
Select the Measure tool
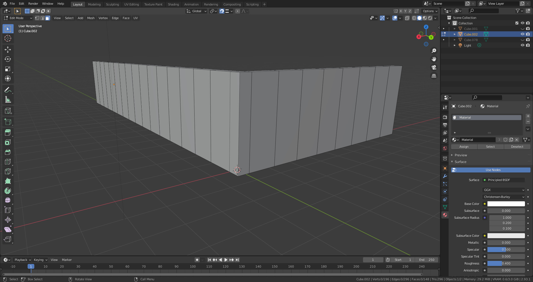pos(8,100)
